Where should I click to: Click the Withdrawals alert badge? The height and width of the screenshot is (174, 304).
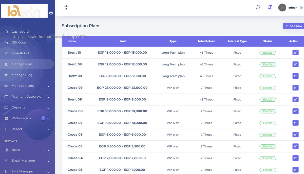click(43, 118)
